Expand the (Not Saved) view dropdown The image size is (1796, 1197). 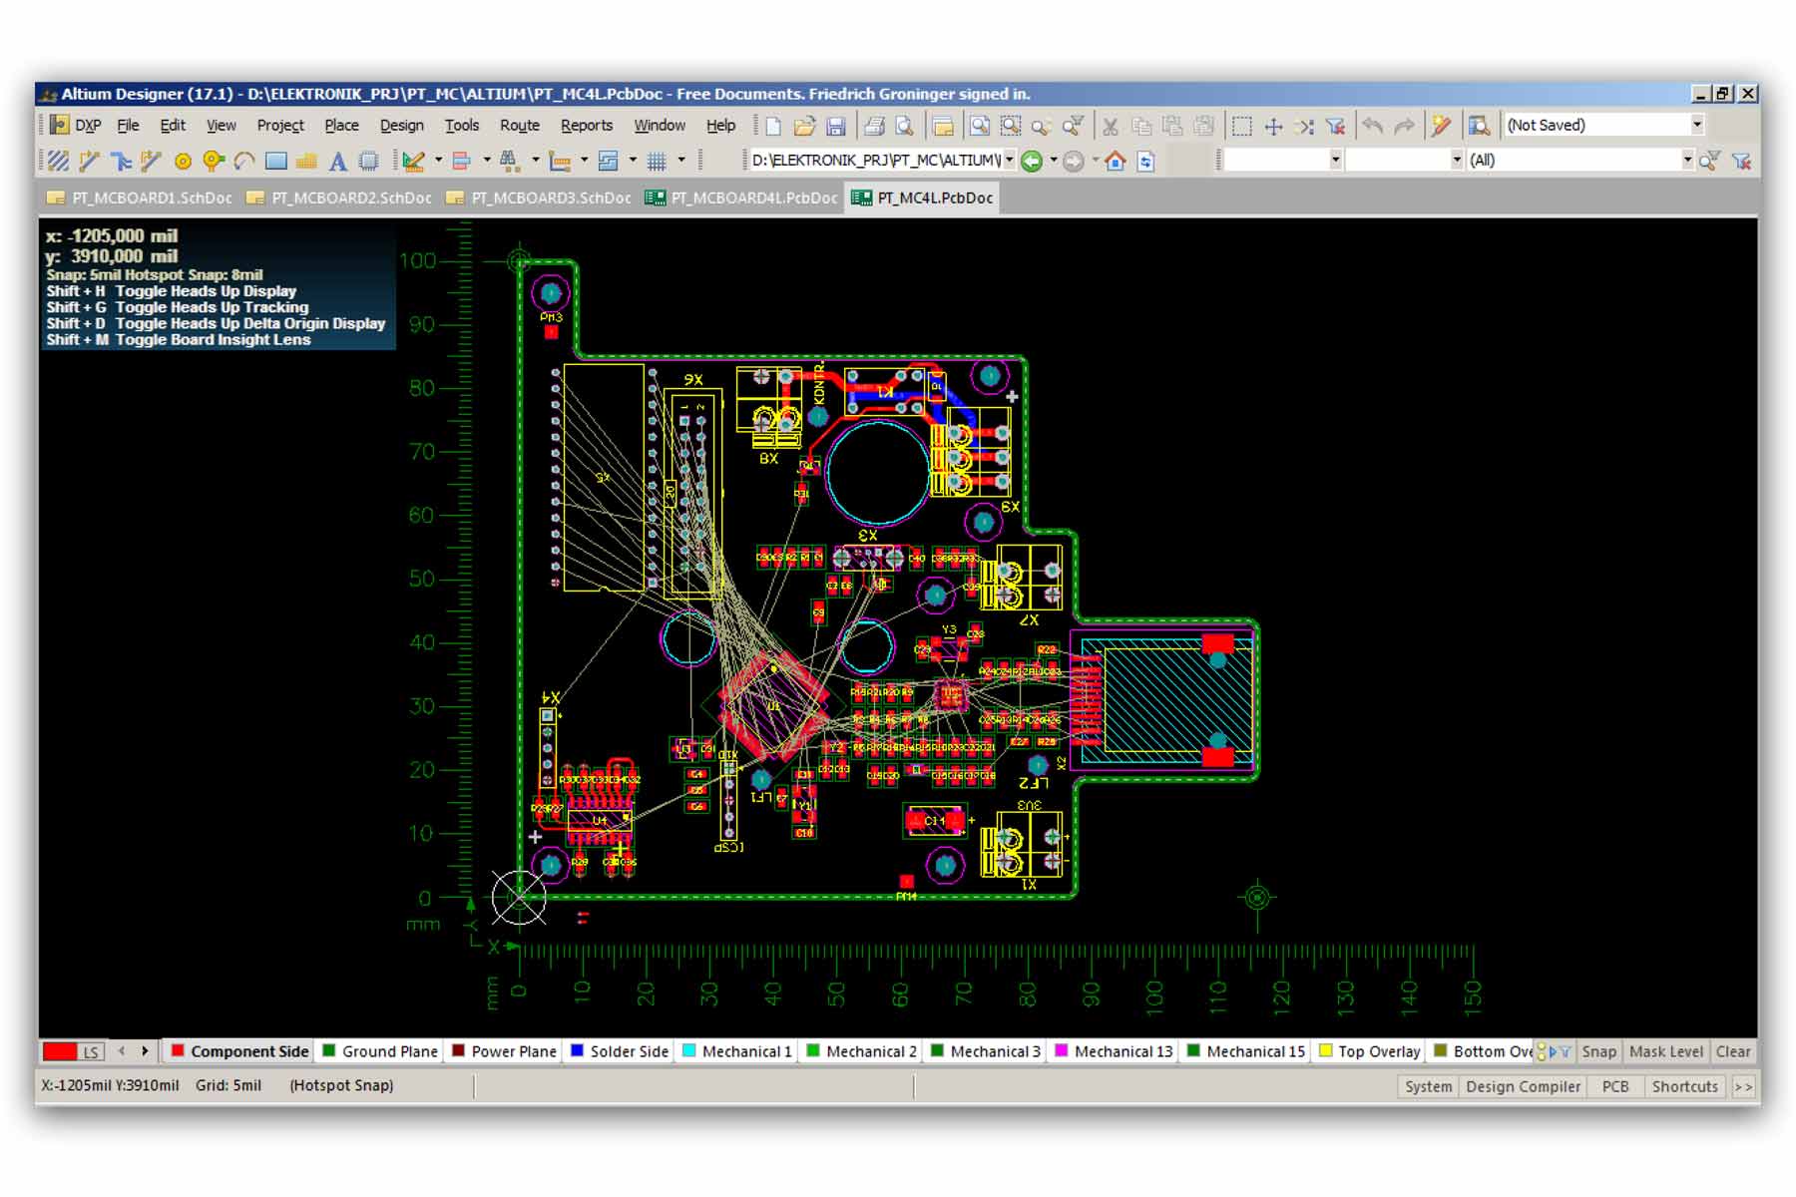pyautogui.click(x=1697, y=125)
